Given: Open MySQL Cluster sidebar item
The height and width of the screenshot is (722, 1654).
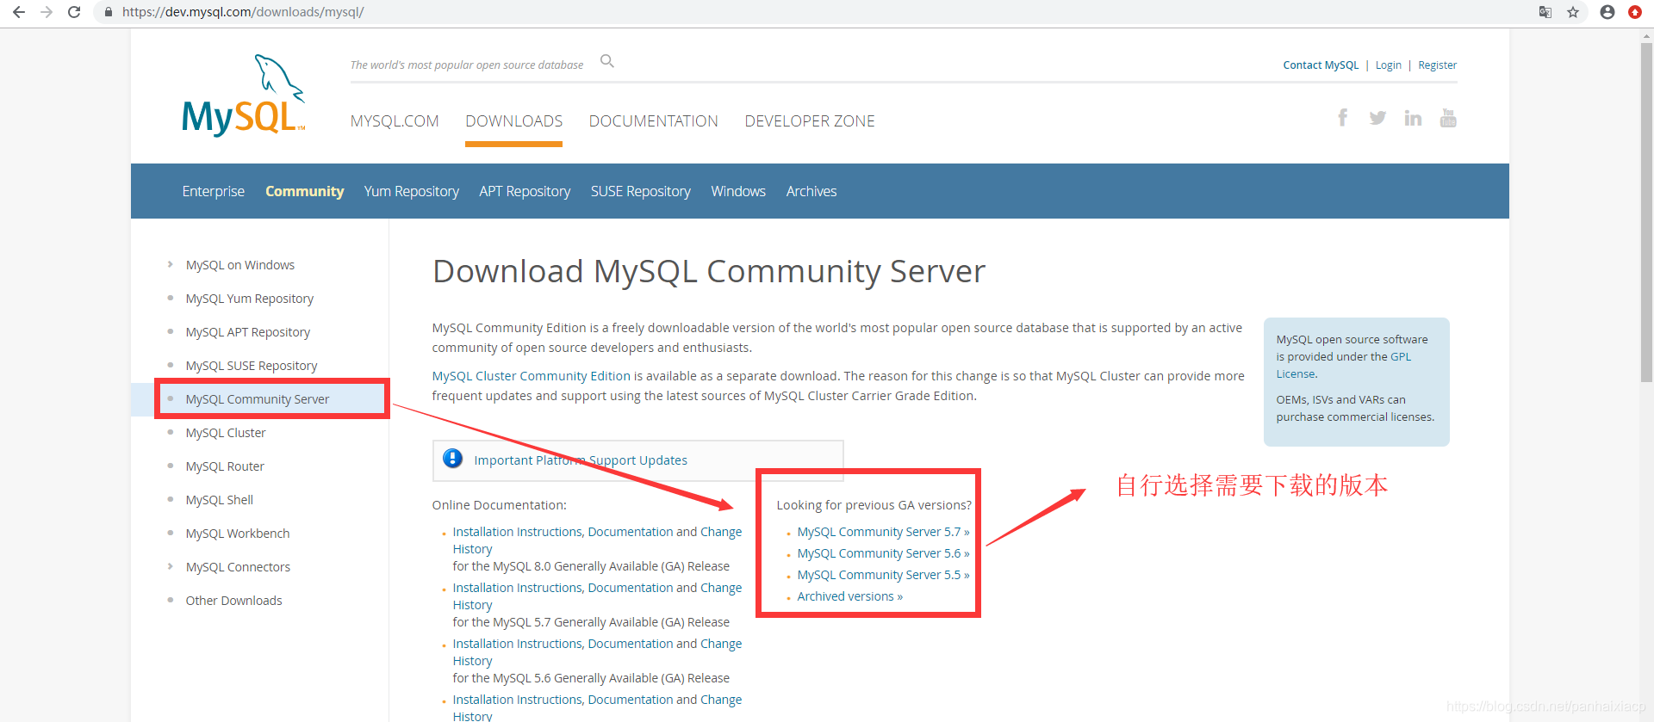Looking at the screenshot, I should point(225,433).
